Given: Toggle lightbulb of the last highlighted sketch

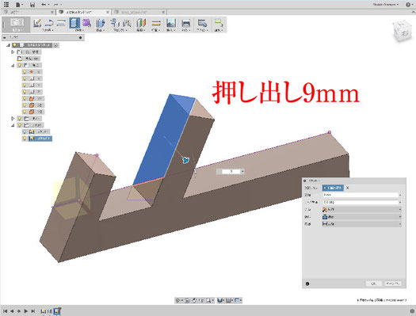Looking at the screenshot, I should (25, 139).
